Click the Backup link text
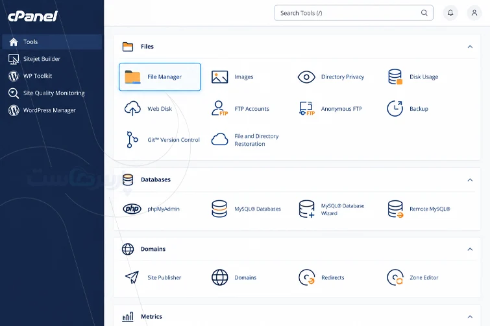The width and height of the screenshot is (490, 326). tap(419, 109)
